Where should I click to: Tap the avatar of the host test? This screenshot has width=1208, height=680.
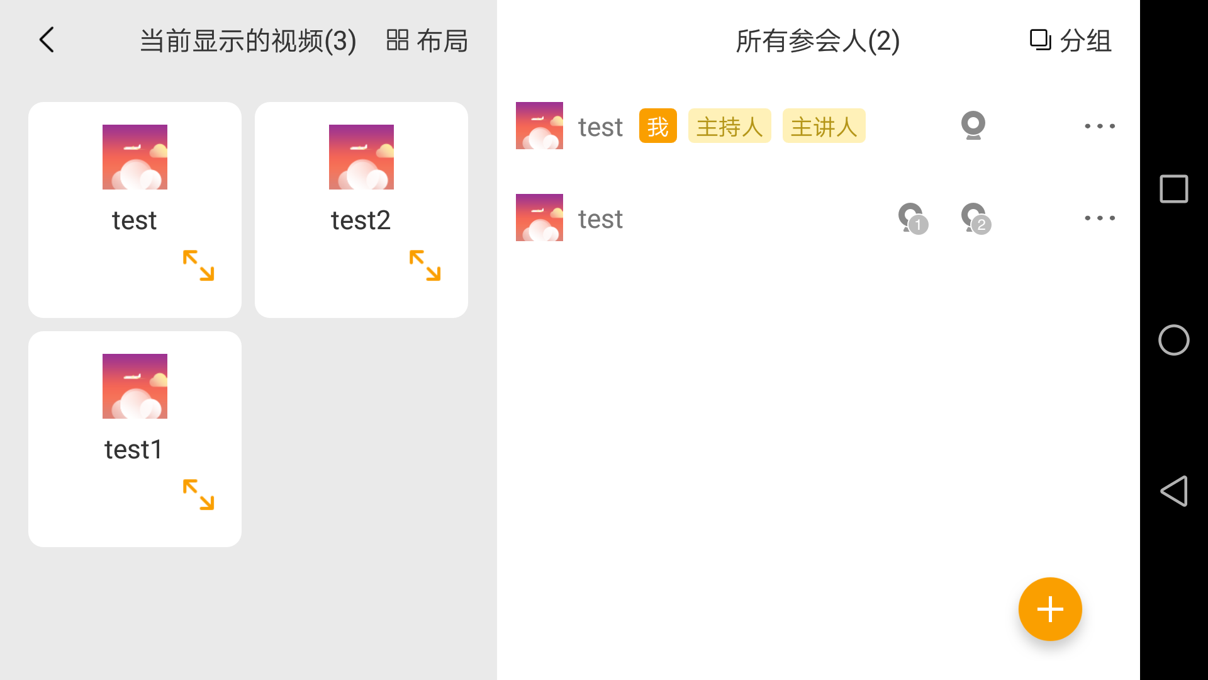pyautogui.click(x=539, y=125)
